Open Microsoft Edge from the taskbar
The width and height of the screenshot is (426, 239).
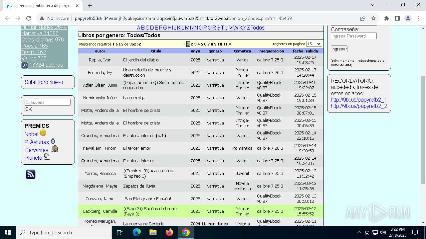click(x=137, y=232)
